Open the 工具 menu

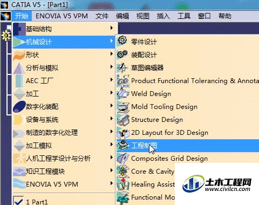click(184, 16)
